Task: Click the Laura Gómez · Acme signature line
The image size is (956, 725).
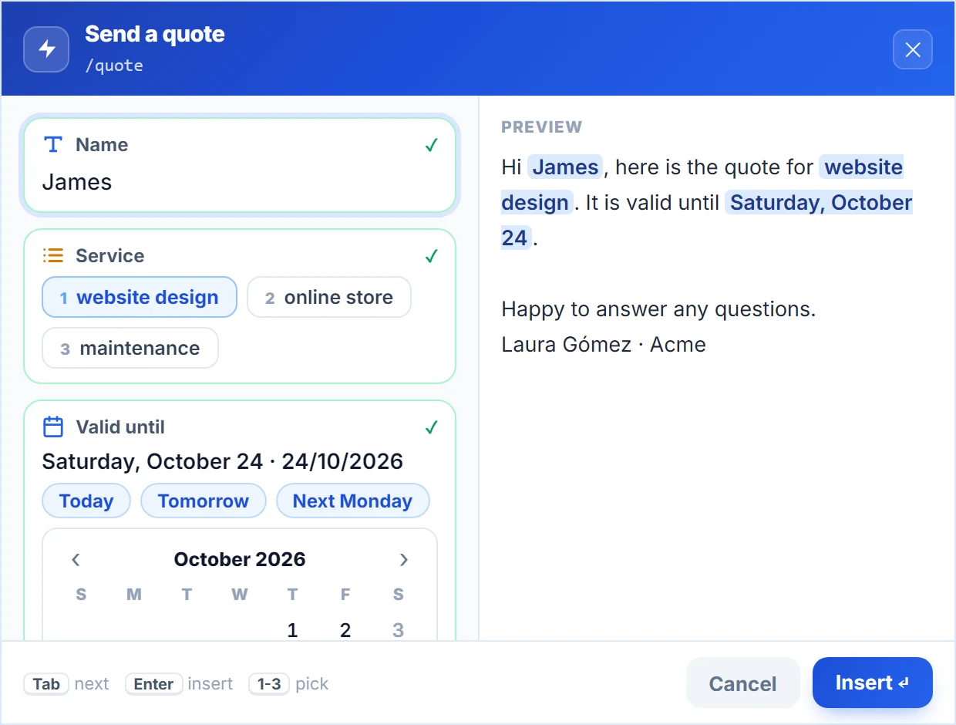Action: 604,344
